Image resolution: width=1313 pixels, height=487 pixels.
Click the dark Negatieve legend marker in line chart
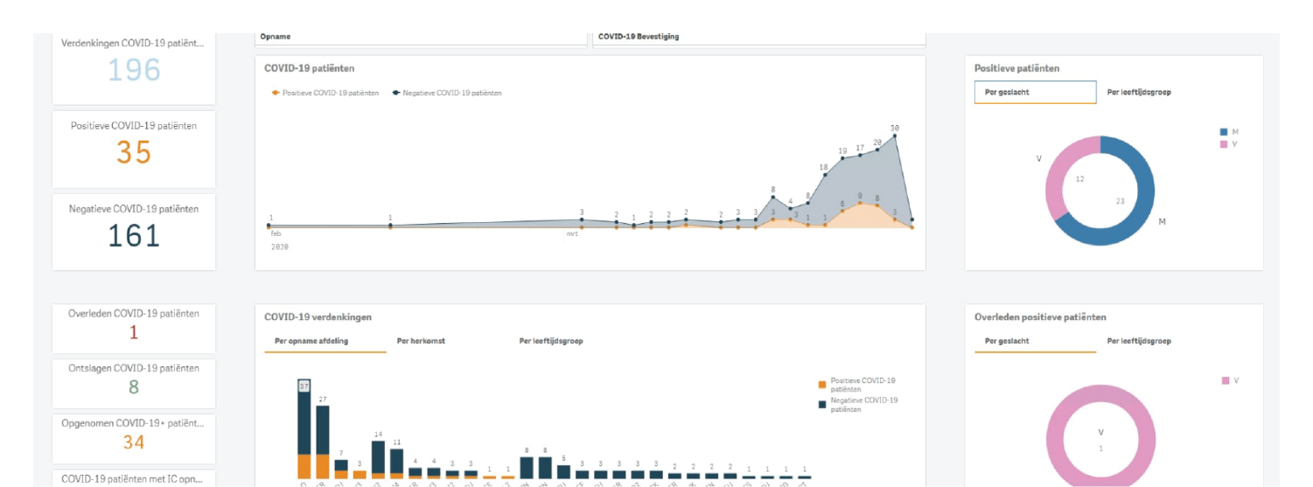[x=396, y=93]
